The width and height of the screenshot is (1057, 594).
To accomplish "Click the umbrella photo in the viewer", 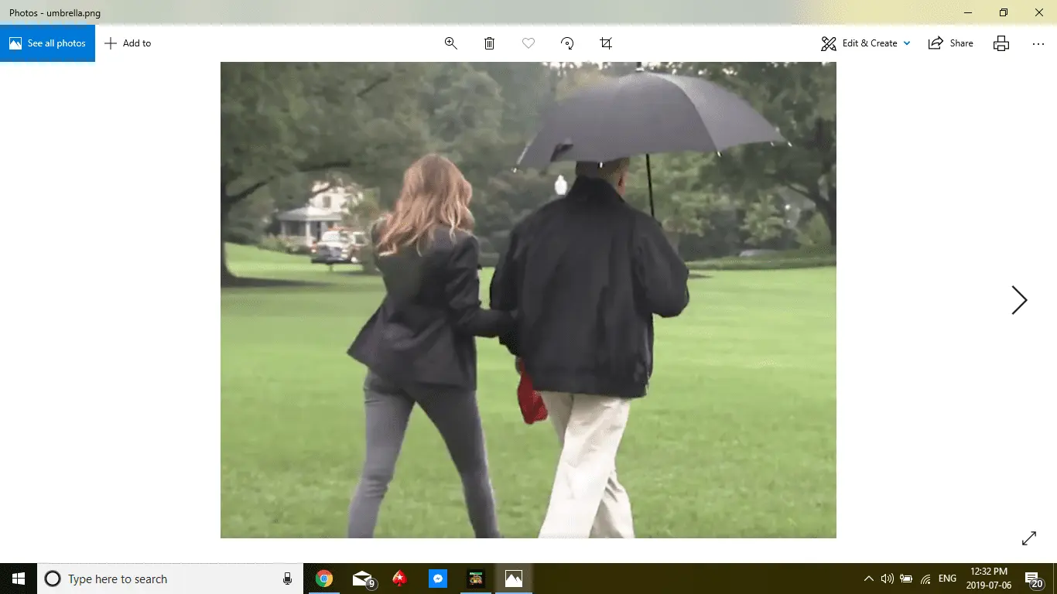I will tap(528, 300).
